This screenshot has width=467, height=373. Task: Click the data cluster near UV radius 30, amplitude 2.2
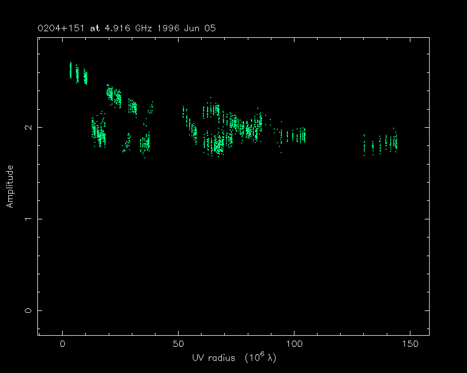coord(132,106)
